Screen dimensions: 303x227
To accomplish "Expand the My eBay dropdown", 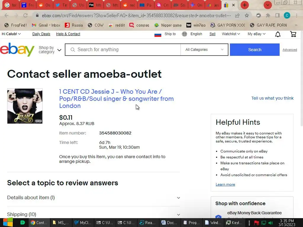I will click(x=257, y=34).
